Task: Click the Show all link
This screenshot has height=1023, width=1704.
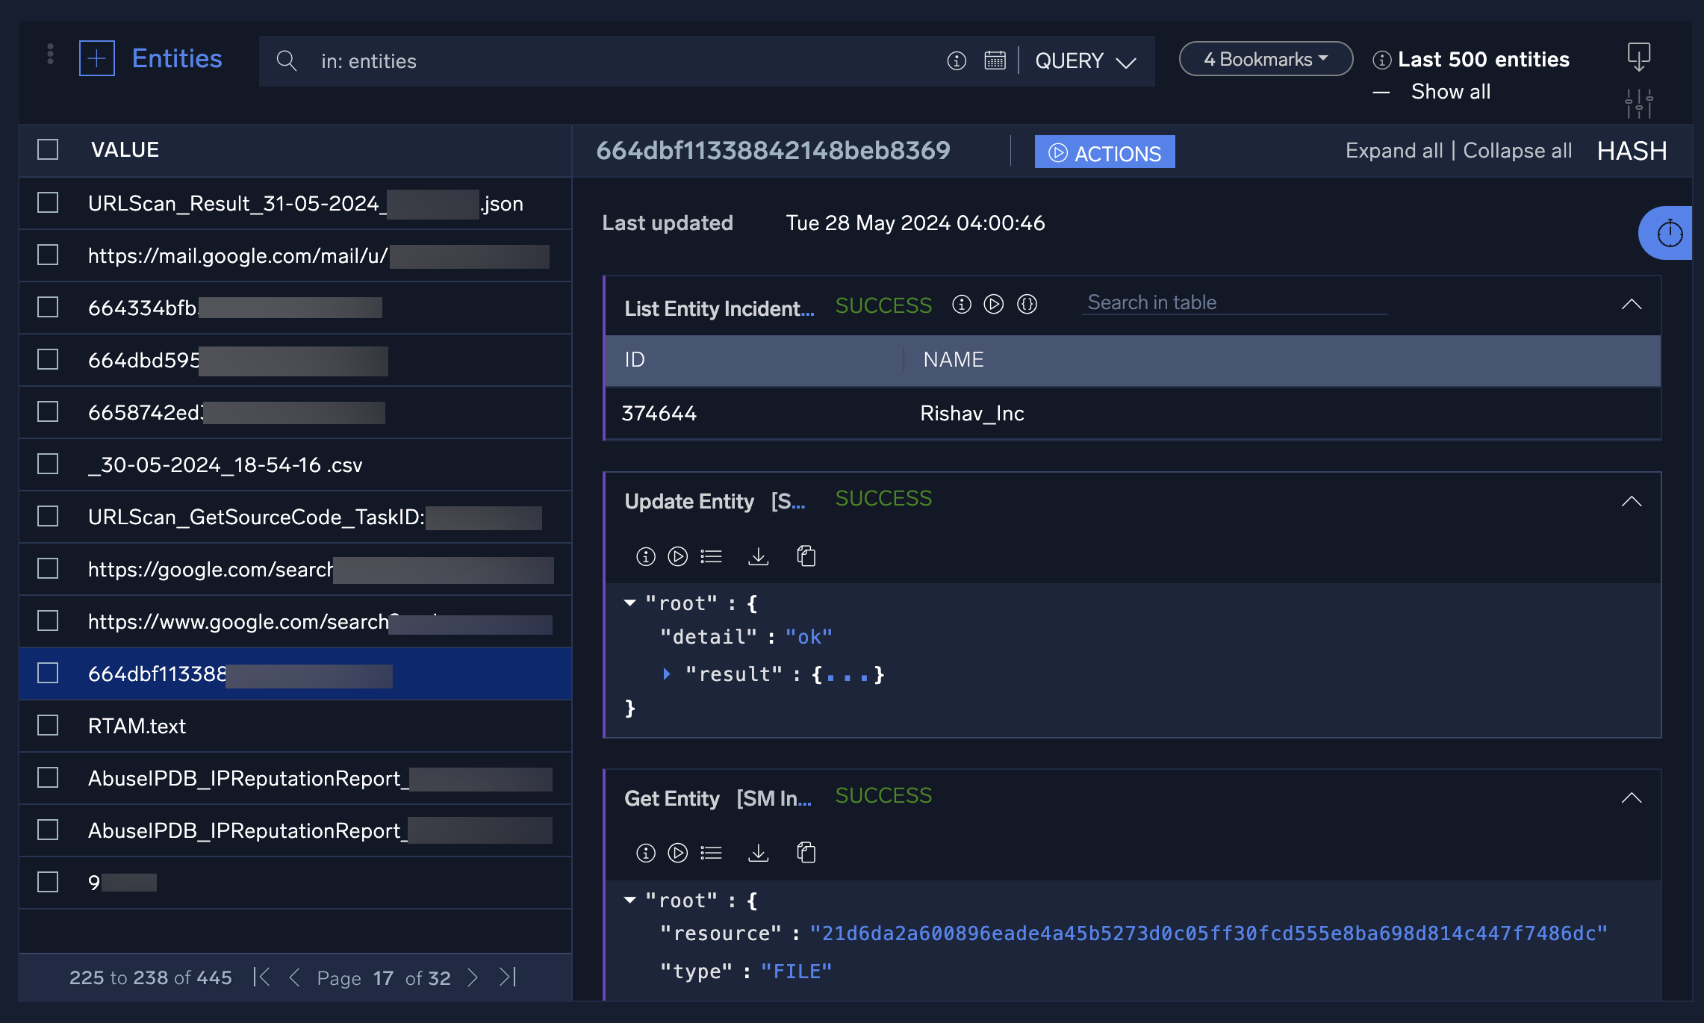Action: (x=1450, y=92)
